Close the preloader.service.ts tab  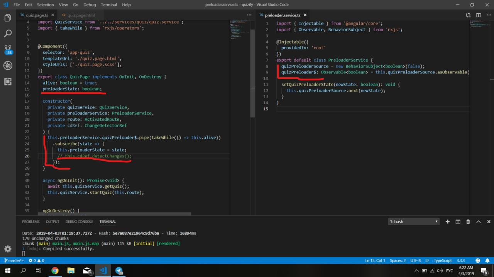pos(305,15)
